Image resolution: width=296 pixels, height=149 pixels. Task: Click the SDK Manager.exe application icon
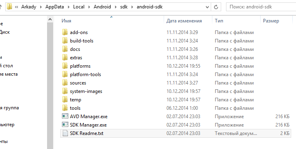[65, 125]
